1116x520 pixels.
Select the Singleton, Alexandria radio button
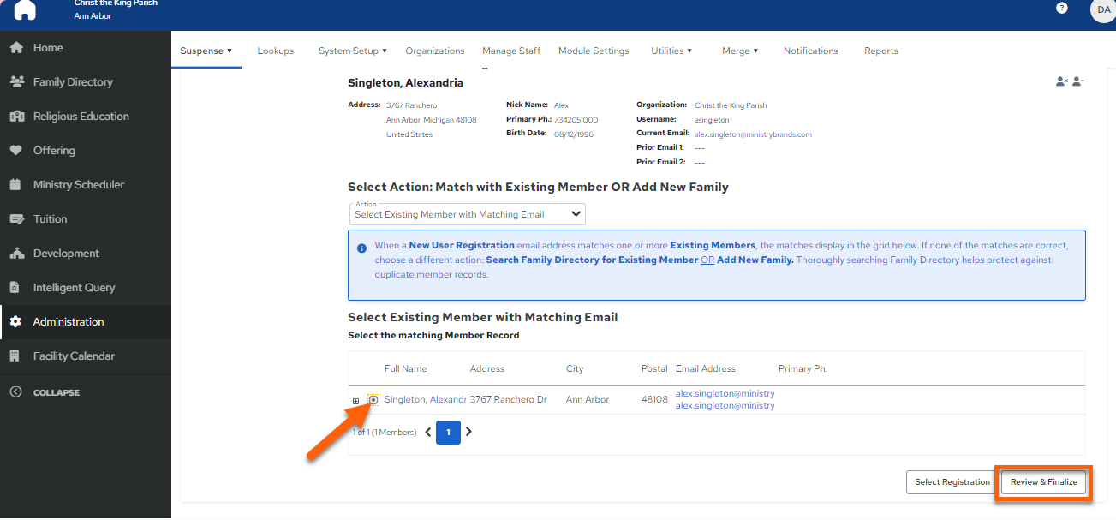pos(373,400)
